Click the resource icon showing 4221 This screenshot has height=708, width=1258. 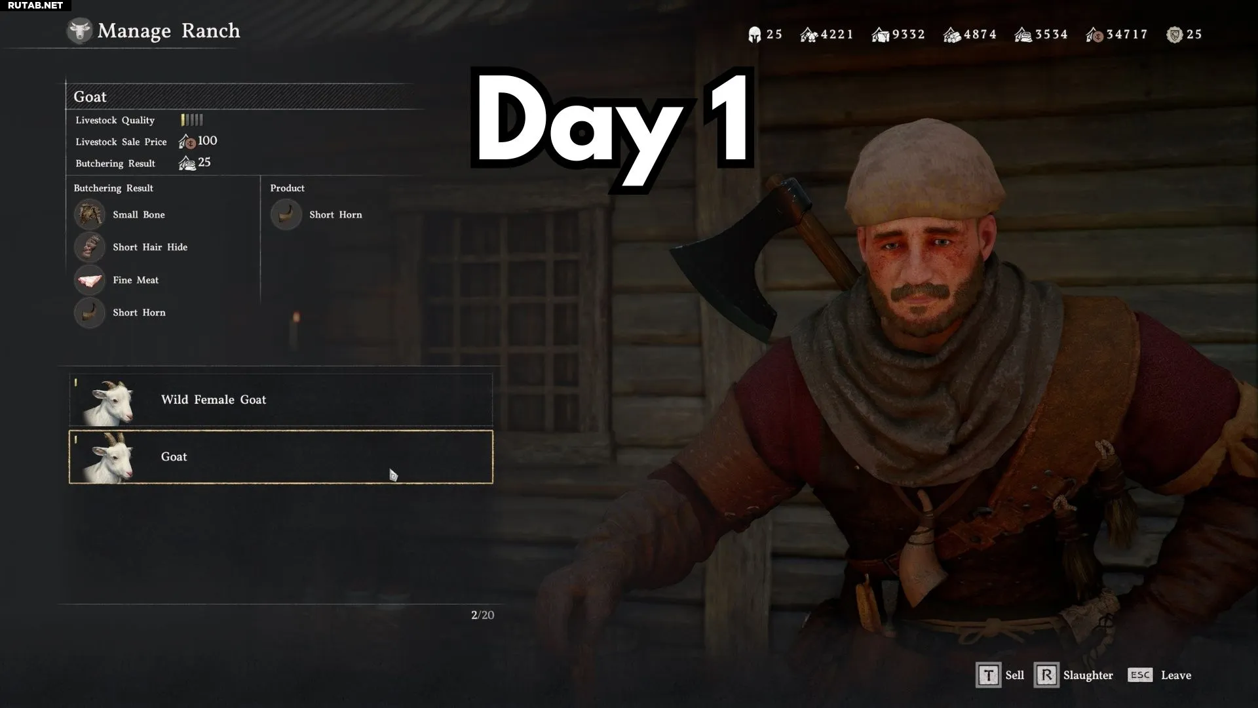point(809,35)
